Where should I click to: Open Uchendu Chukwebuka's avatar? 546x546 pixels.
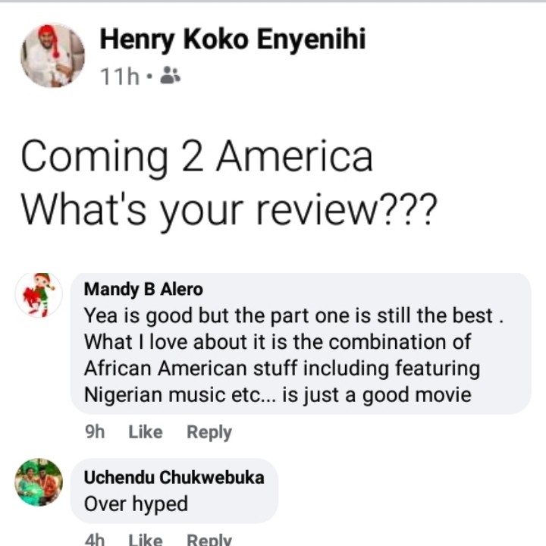[39, 482]
